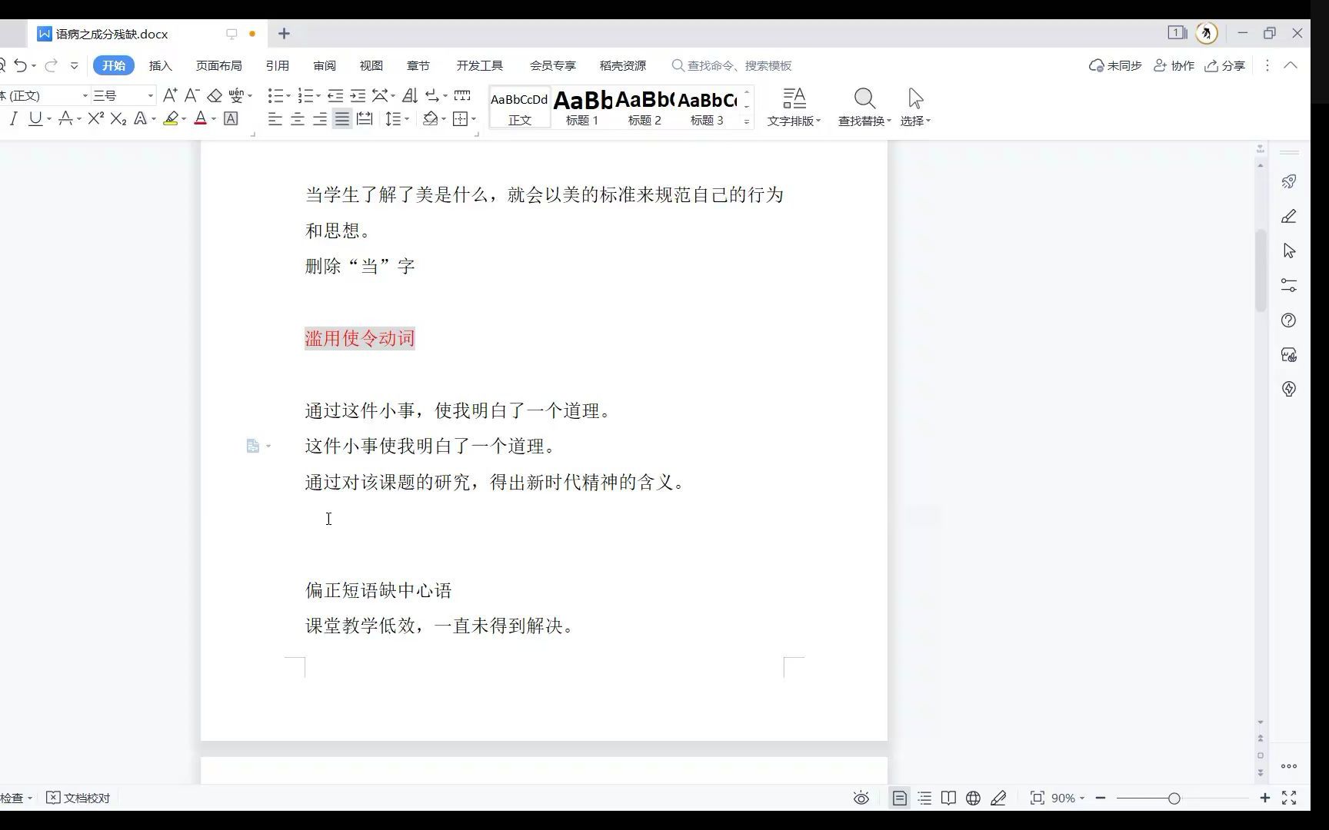The image size is (1329, 830).
Task: Click the clear formatting eraser icon
Action: pos(215,95)
